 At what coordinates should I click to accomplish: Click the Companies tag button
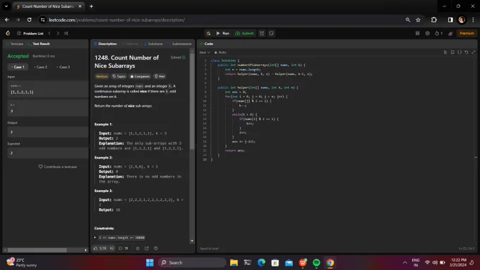(x=140, y=76)
